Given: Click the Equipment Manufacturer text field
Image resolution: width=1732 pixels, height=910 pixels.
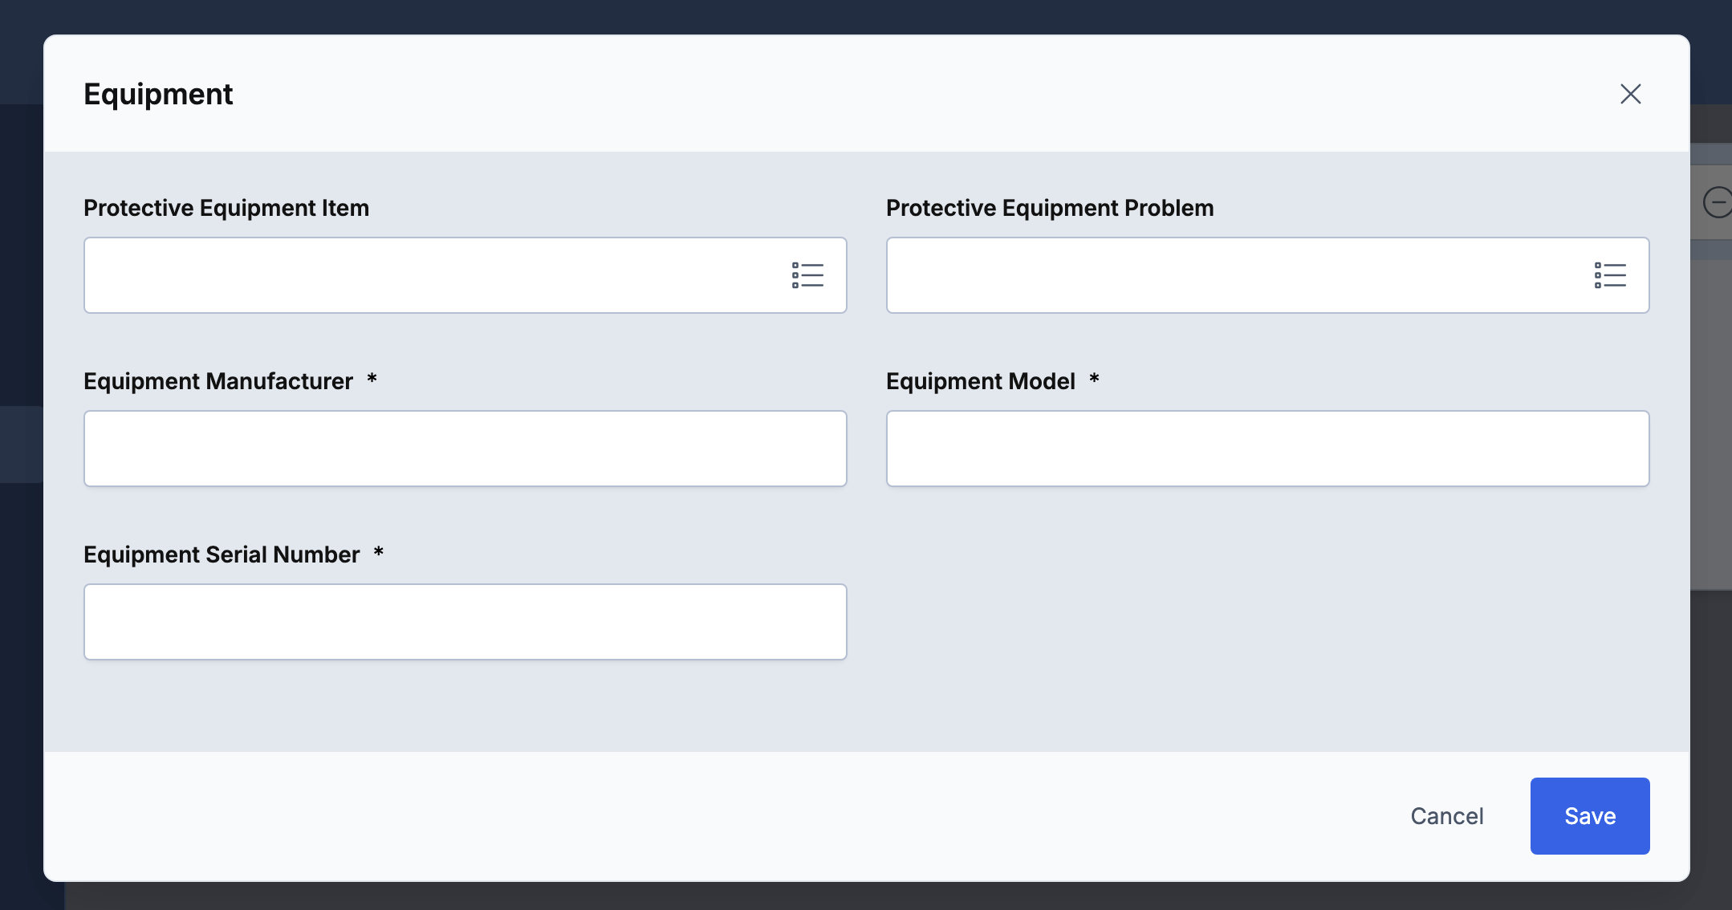Looking at the screenshot, I should pyautogui.click(x=465, y=449).
